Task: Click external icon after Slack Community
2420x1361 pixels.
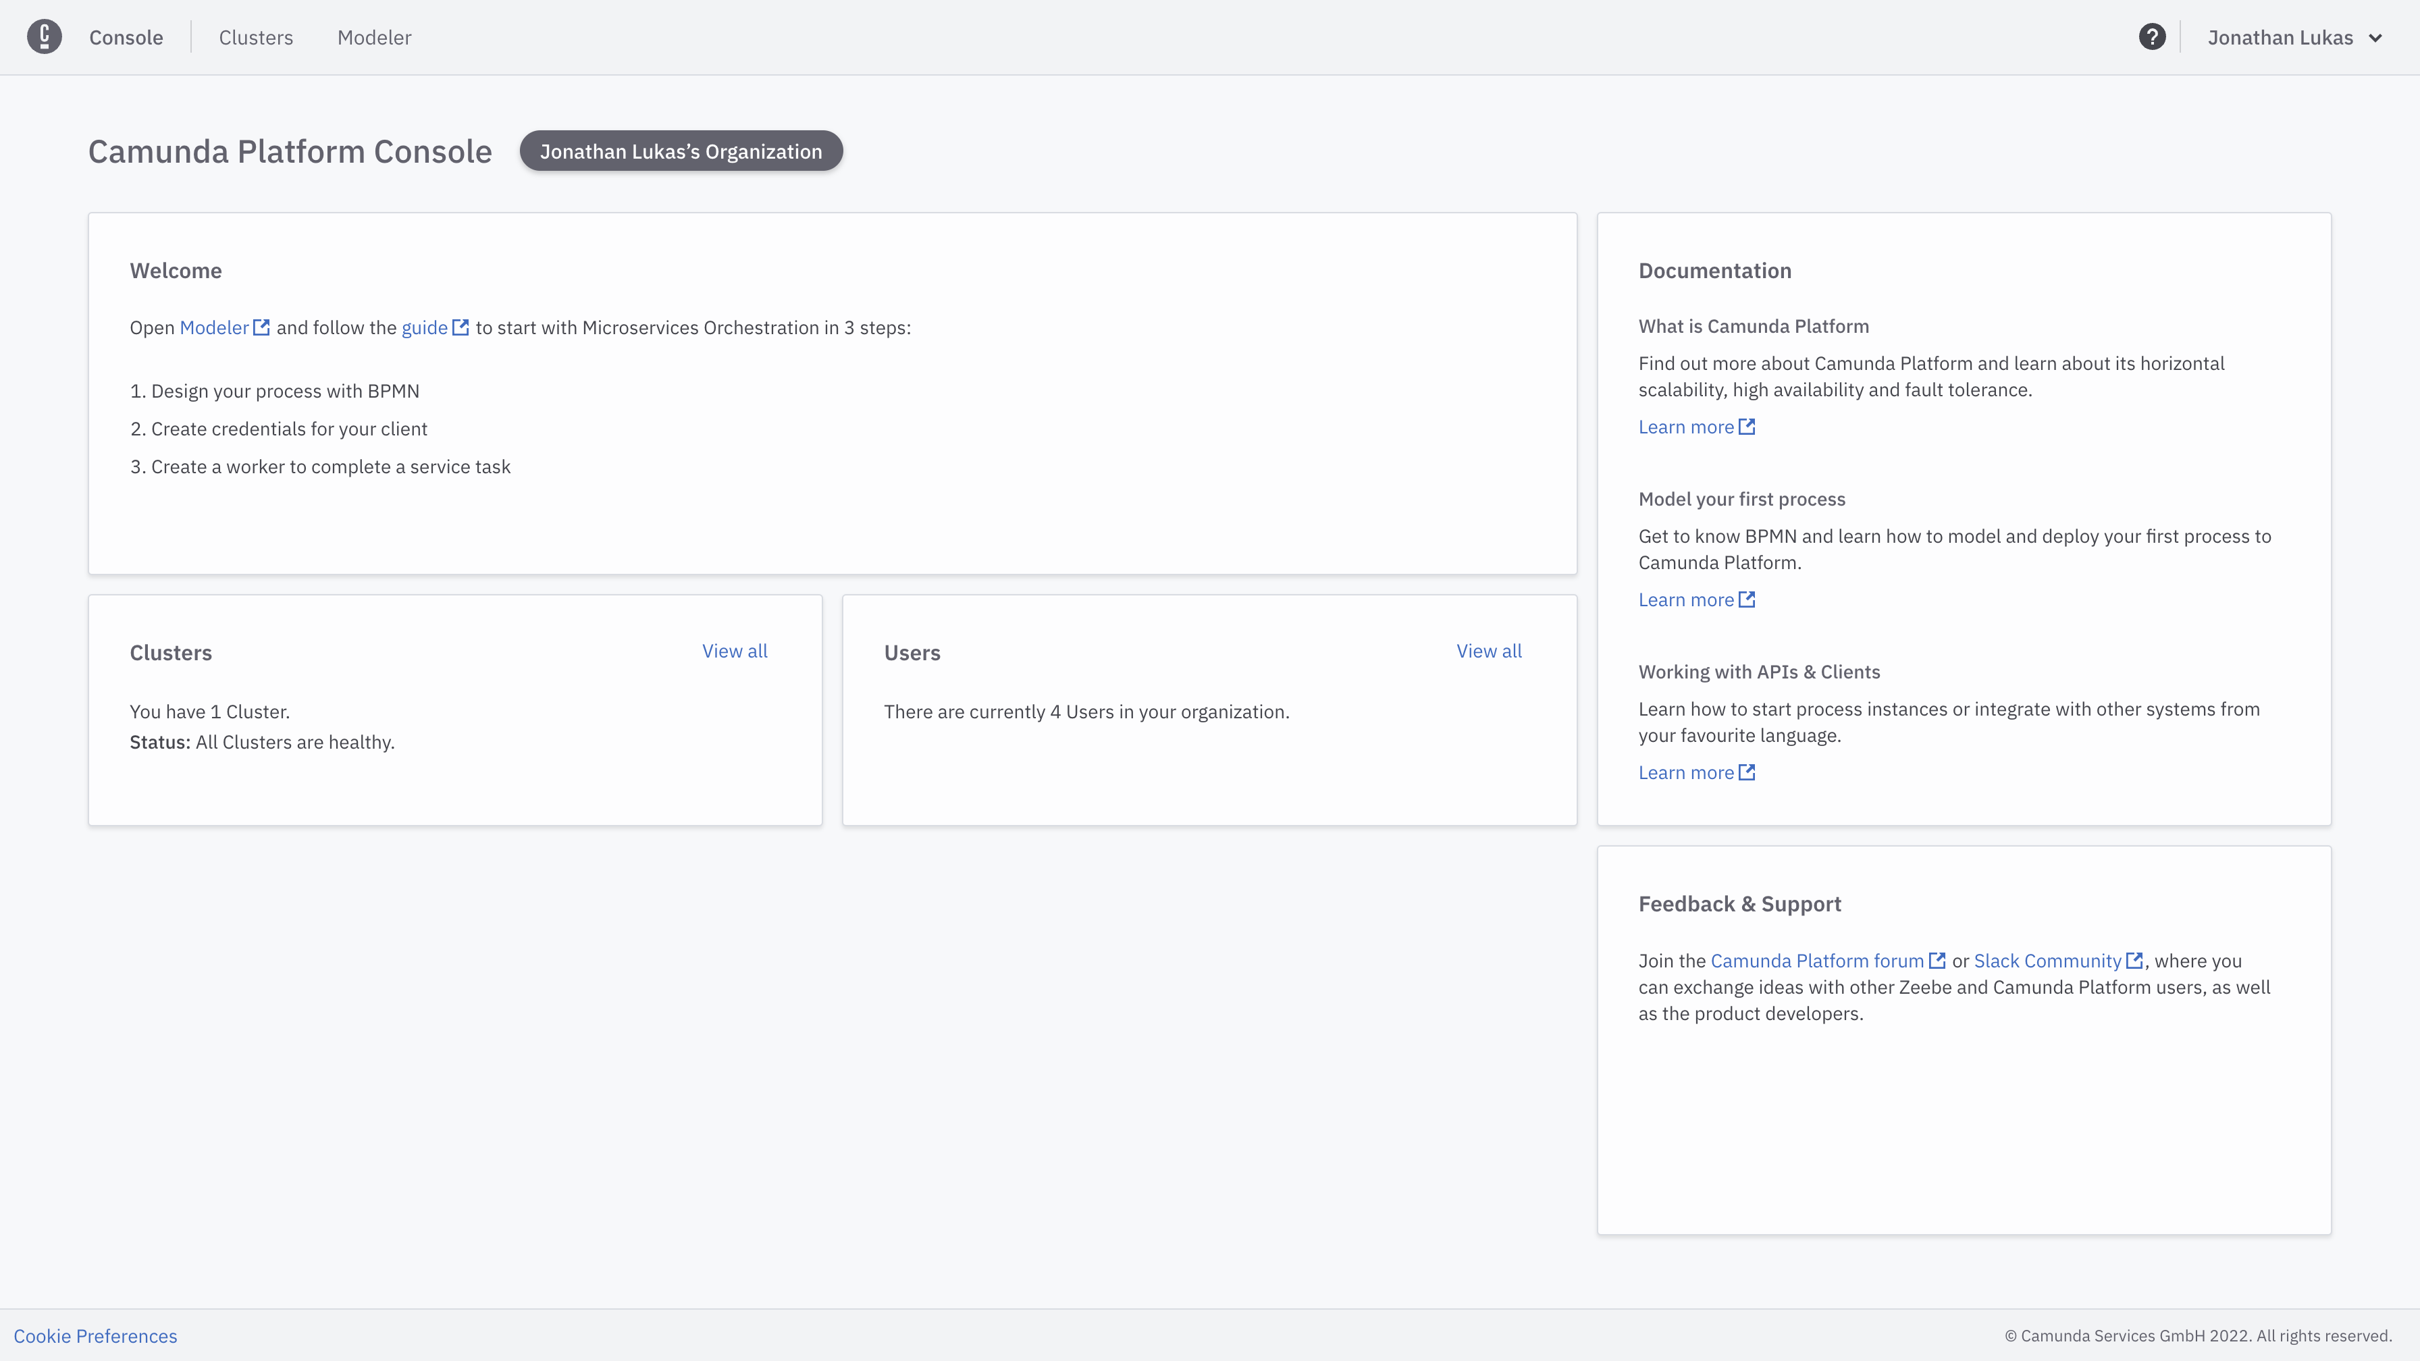Action: click(x=2134, y=961)
